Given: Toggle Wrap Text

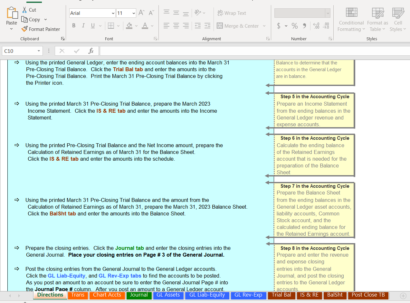Looking at the screenshot, I should (232, 13).
